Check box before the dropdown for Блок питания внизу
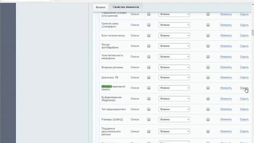This screenshot has width=254, height=143. tap(149, 35)
